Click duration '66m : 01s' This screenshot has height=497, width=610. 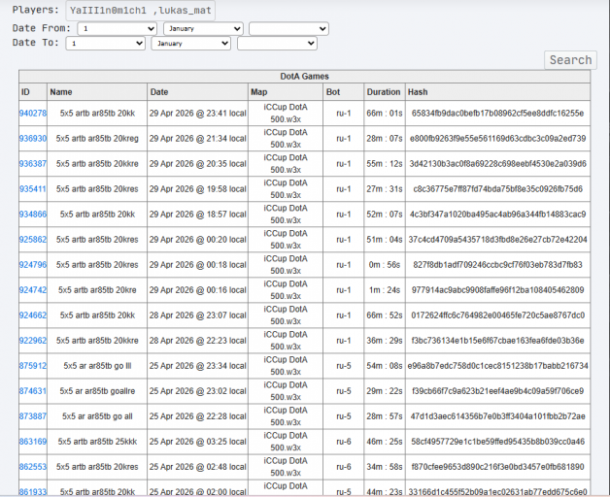(385, 114)
